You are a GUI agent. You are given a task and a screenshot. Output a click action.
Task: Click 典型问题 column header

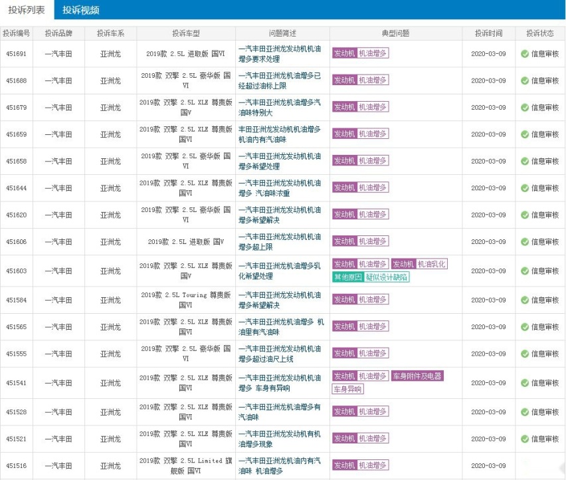pos(396,33)
